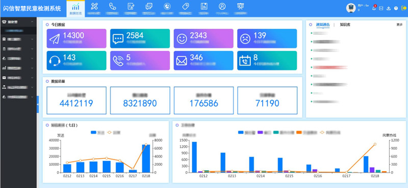Click 0218 blue bar in seven-day chart
The width and height of the screenshot is (408, 188).
pyautogui.click(x=146, y=158)
